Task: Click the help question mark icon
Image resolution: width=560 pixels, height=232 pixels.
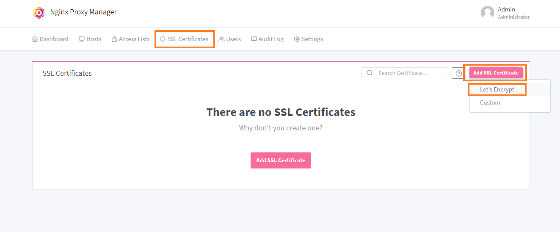Action: click(x=458, y=73)
